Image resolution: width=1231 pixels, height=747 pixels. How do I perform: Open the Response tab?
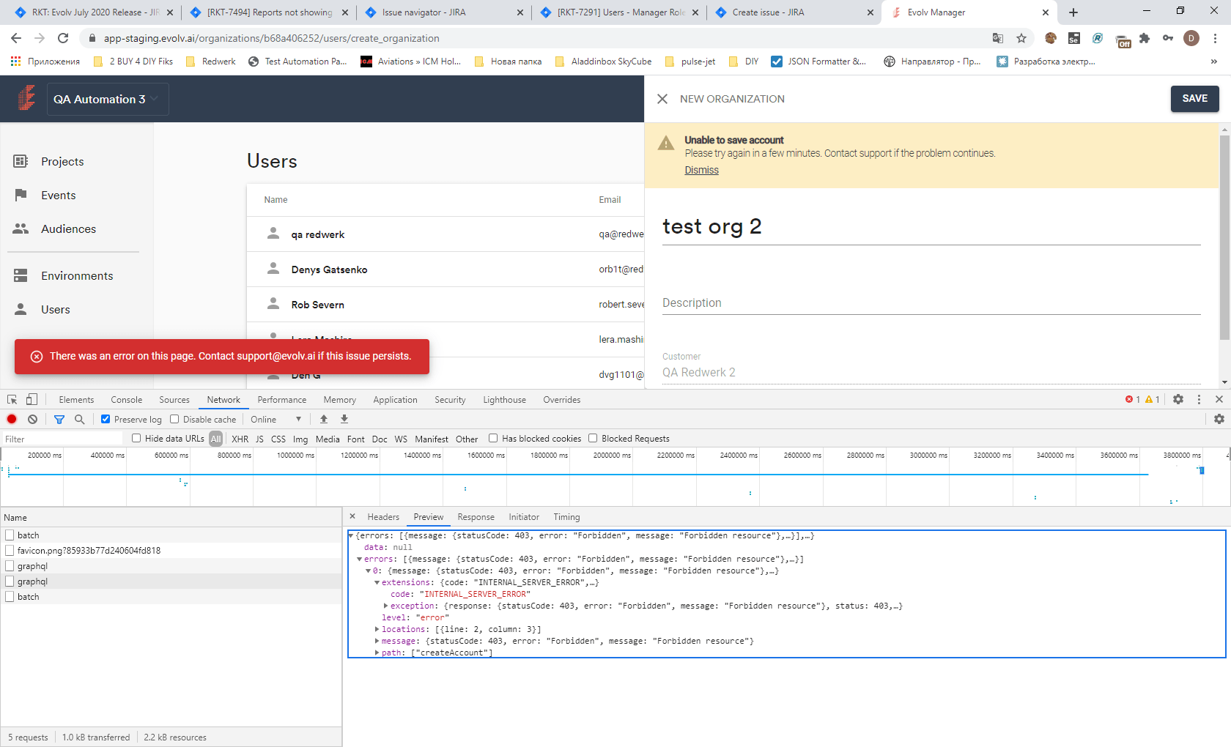[476, 516]
